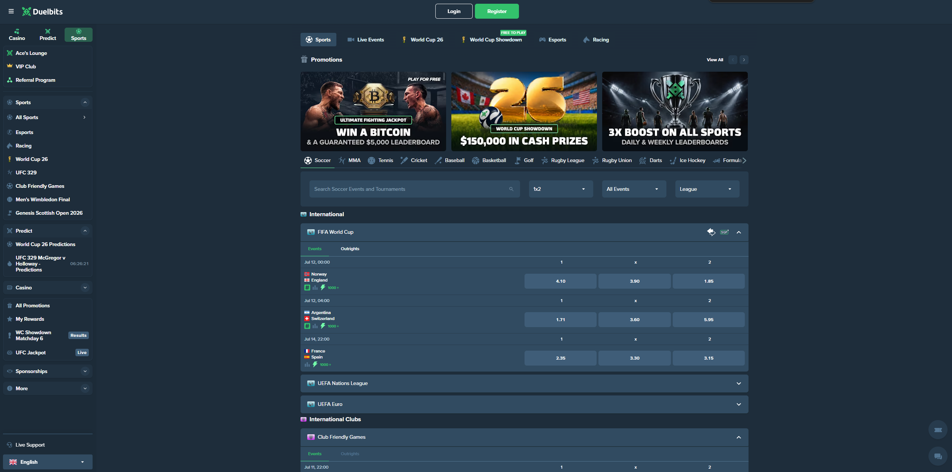Click the Search Soccer Events and Tournaments field

414,189
